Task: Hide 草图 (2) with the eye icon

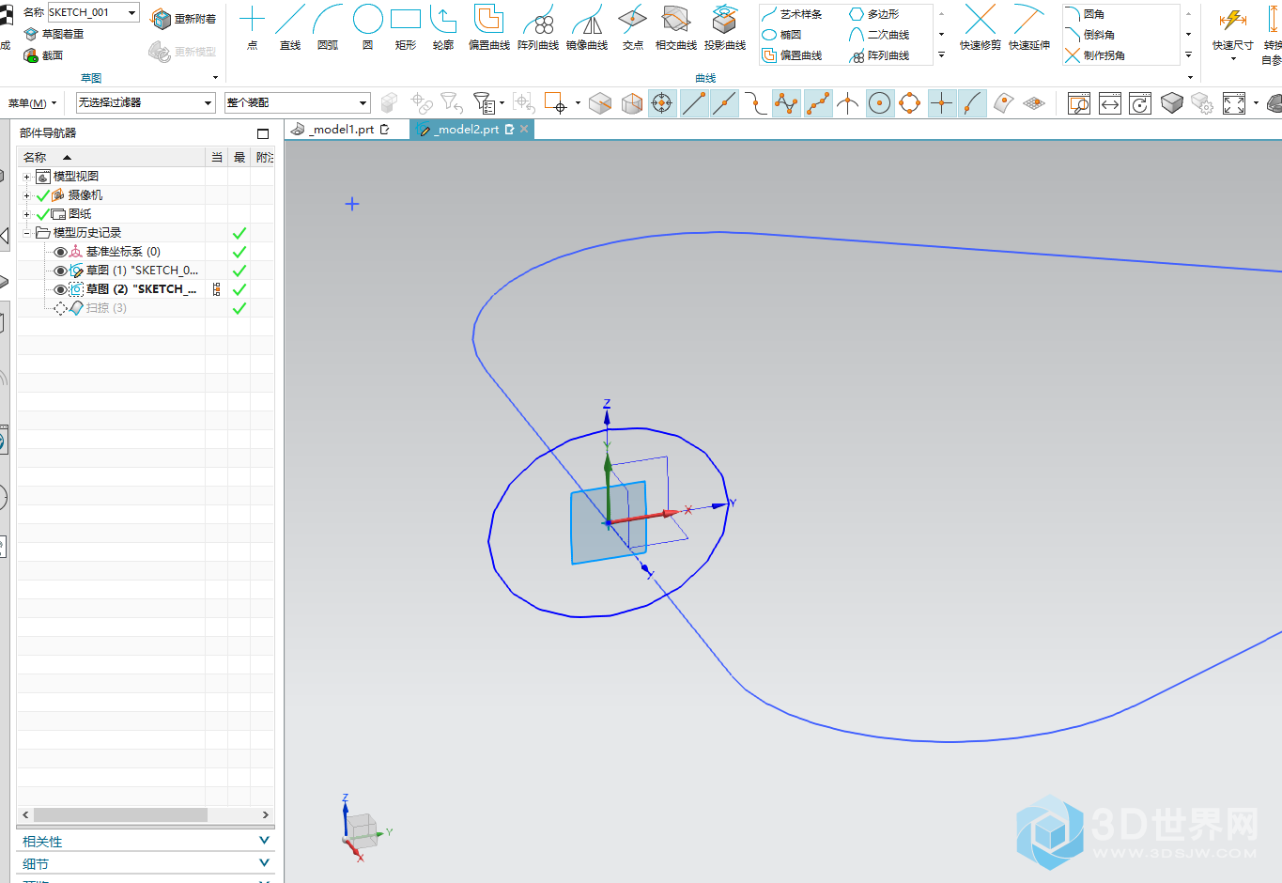Action: pyautogui.click(x=61, y=289)
